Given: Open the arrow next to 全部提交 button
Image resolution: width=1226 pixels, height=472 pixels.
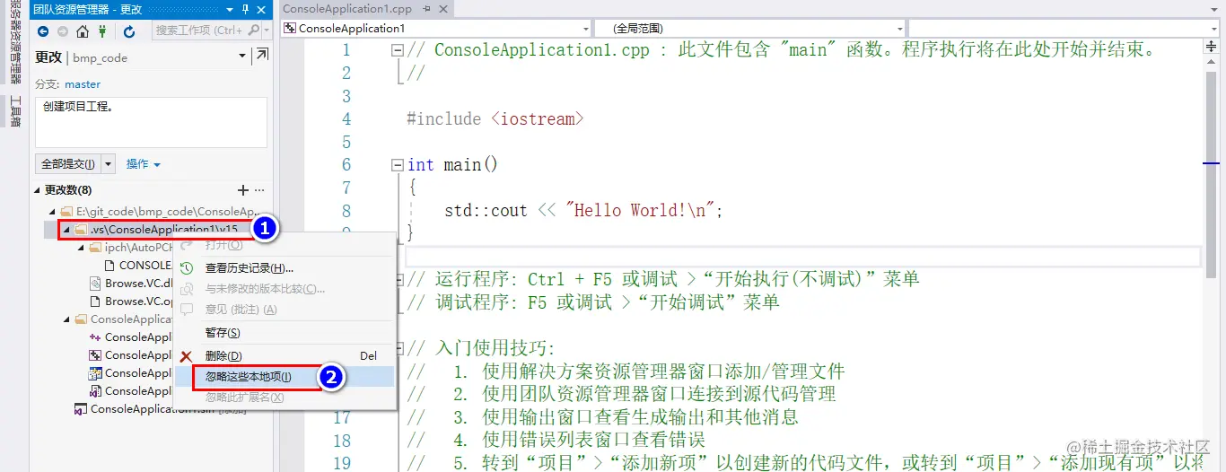Looking at the screenshot, I should pos(109,164).
